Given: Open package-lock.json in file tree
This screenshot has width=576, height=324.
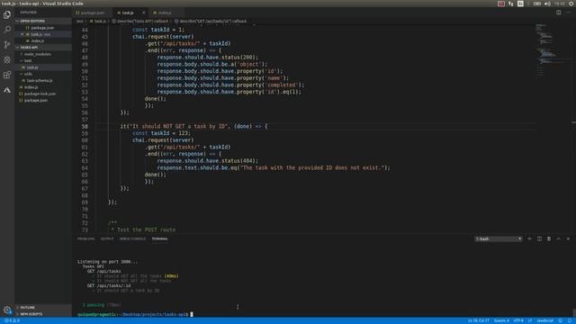Looking at the screenshot, I should pos(43,94).
